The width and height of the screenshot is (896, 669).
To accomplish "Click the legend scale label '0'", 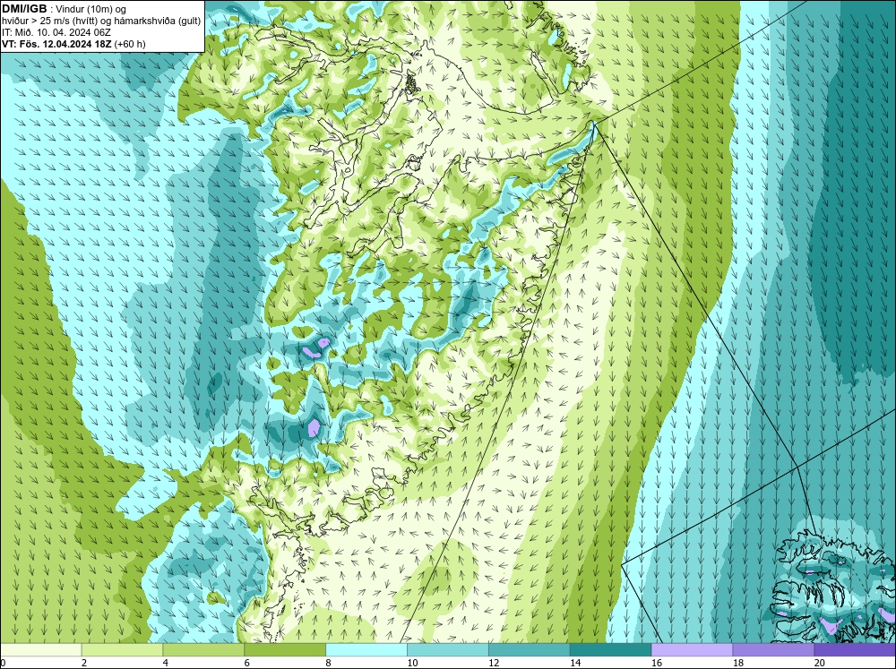I will [x=3, y=663].
